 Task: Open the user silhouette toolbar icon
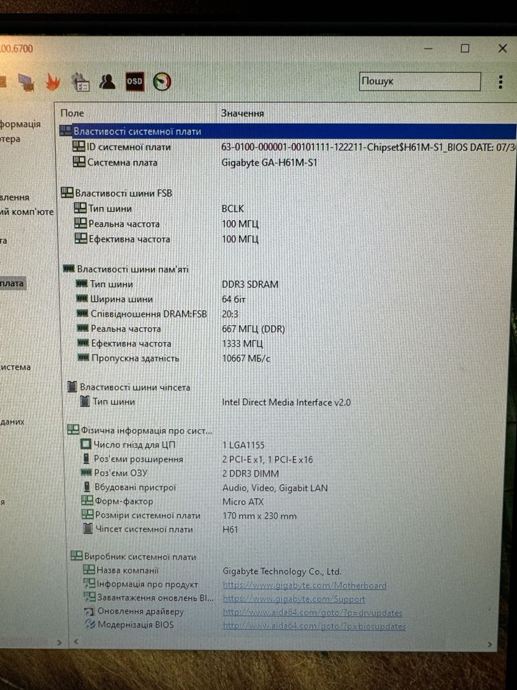[107, 81]
